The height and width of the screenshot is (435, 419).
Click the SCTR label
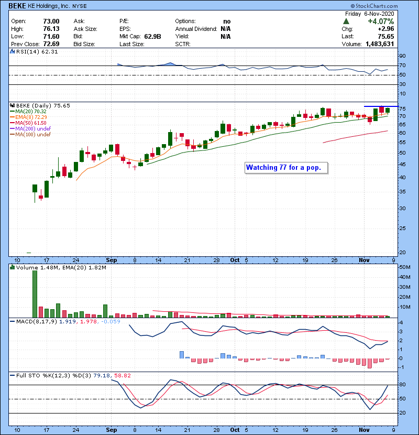point(183,44)
